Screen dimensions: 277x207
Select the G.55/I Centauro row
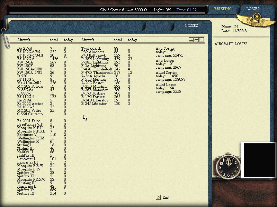(x=42, y=114)
